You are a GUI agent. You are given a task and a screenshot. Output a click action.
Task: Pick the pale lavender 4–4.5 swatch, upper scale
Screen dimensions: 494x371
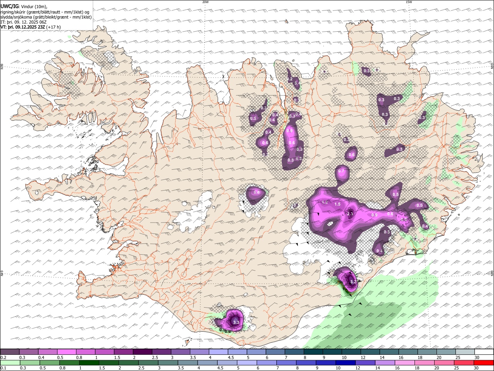coord(218,352)
